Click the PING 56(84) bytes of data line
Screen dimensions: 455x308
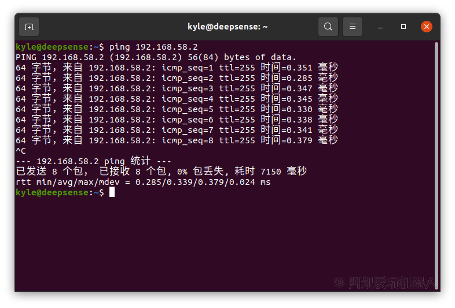pos(156,57)
